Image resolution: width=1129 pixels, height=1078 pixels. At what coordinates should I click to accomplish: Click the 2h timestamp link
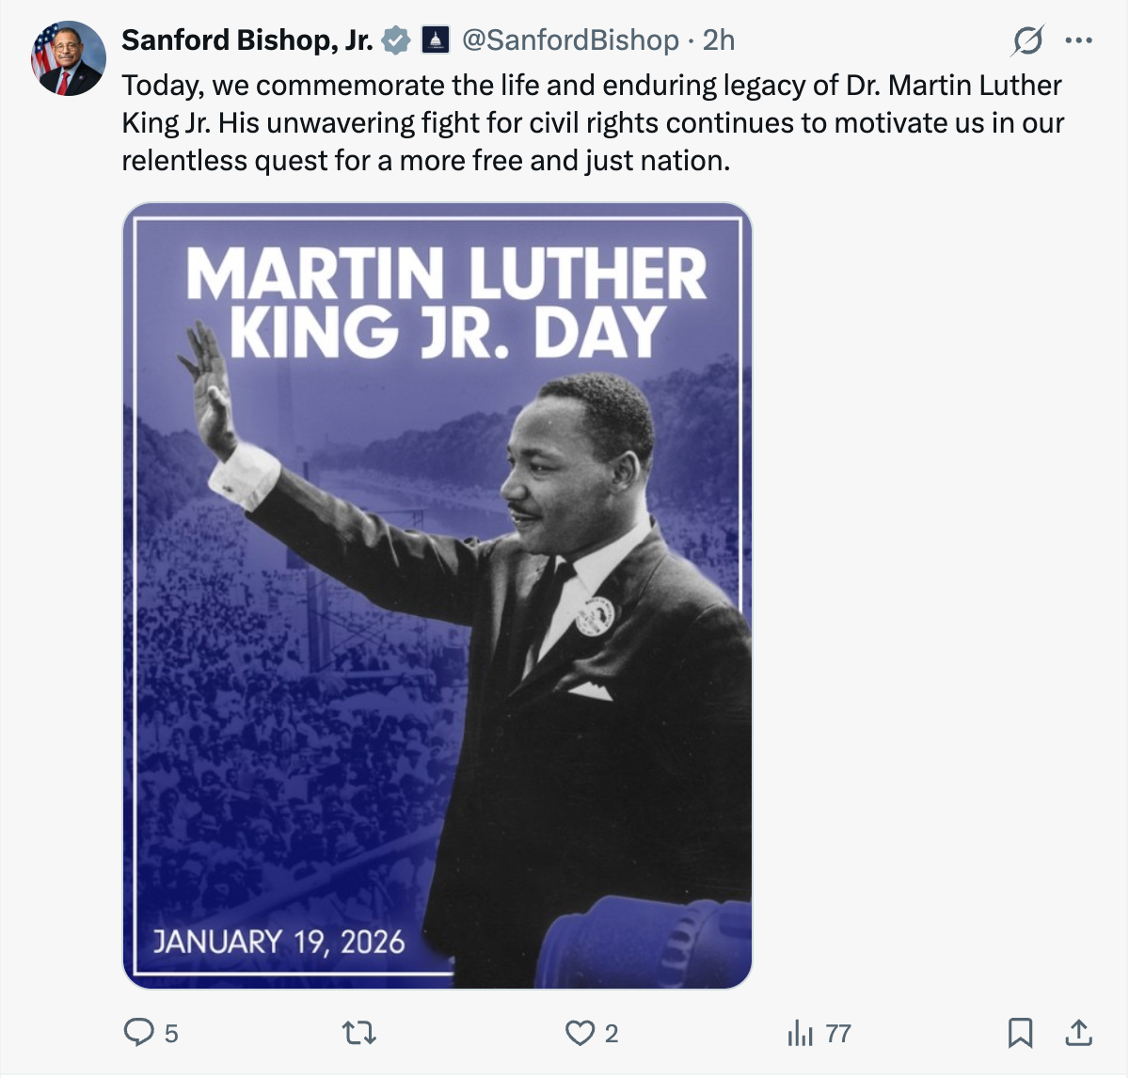click(719, 40)
